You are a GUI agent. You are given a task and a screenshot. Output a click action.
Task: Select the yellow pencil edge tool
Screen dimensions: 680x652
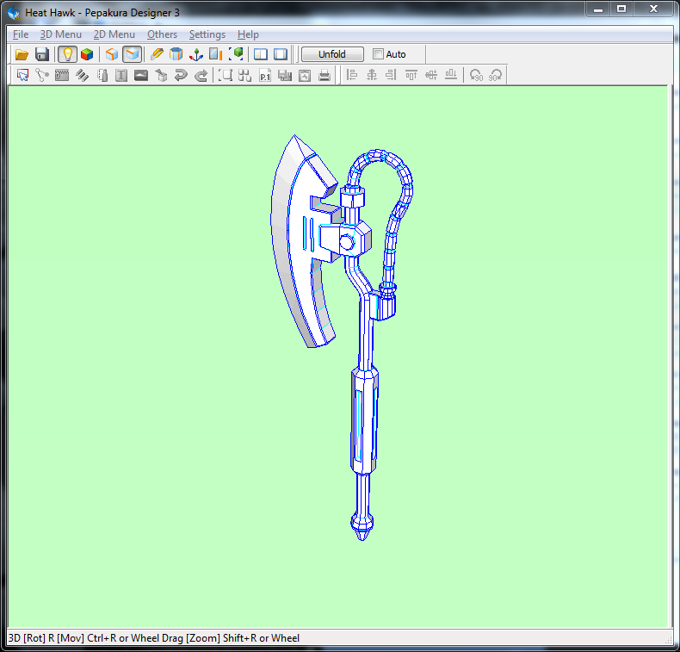click(157, 54)
